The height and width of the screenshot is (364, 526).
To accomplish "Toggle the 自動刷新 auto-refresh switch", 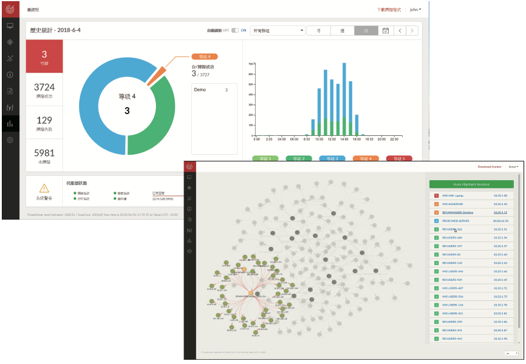I will pyautogui.click(x=235, y=30).
